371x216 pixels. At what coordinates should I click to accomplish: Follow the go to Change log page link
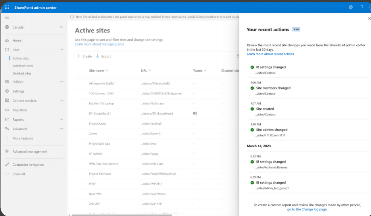click(307, 209)
